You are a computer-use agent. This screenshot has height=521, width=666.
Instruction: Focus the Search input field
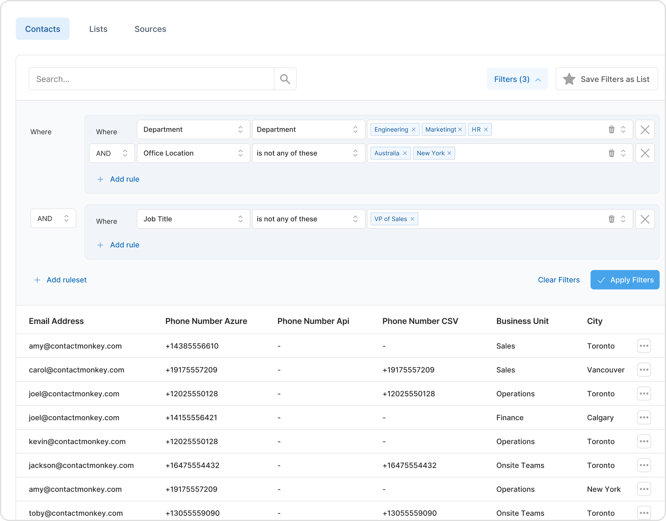pos(151,79)
